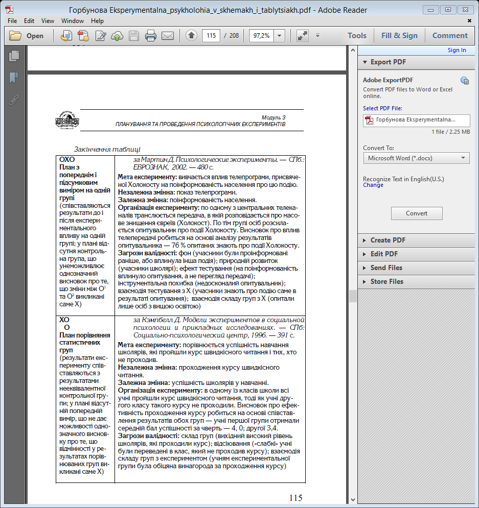Click the Save floppy disk icon
Viewport: 479px width, 508px height.
tap(133, 36)
